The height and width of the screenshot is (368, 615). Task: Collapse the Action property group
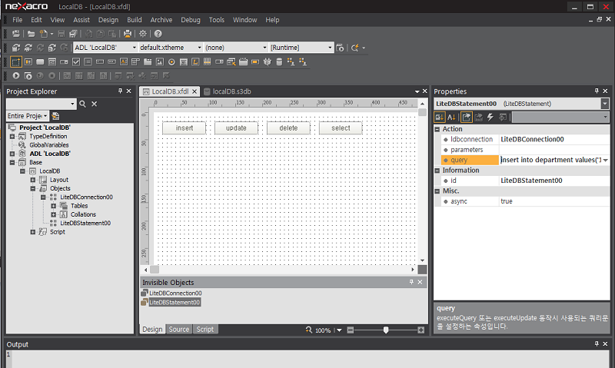[x=437, y=129]
